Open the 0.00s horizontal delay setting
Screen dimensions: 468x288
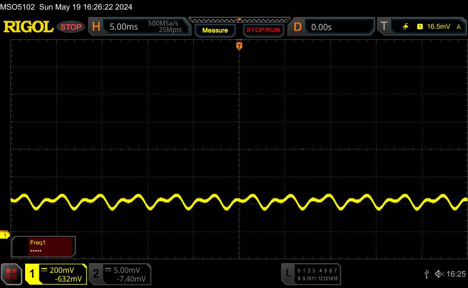pos(338,27)
